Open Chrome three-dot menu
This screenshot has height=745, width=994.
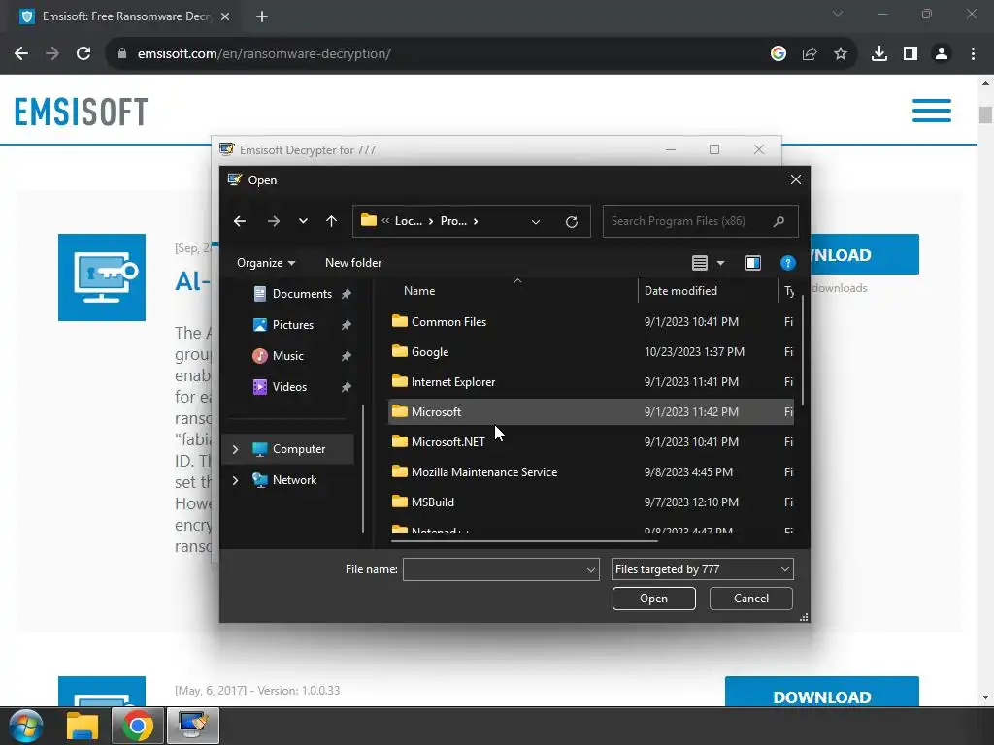pyautogui.click(x=973, y=54)
